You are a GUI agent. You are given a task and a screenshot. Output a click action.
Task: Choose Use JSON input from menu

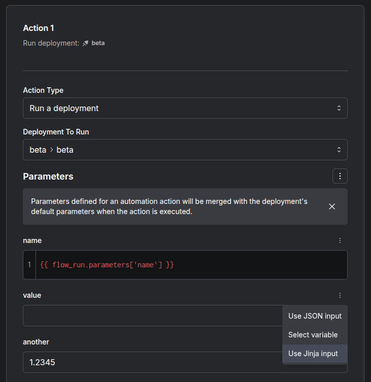click(315, 316)
